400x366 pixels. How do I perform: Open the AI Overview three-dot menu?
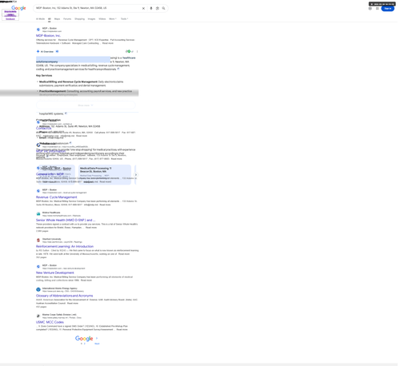click(x=137, y=51)
